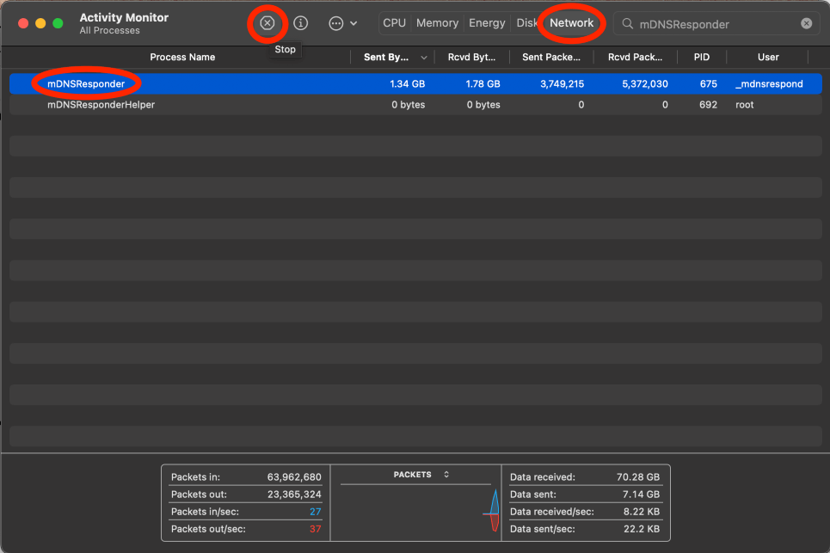Click the green full-screen window button
This screenshot has height=553, width=830.
(x=58, y=24)
